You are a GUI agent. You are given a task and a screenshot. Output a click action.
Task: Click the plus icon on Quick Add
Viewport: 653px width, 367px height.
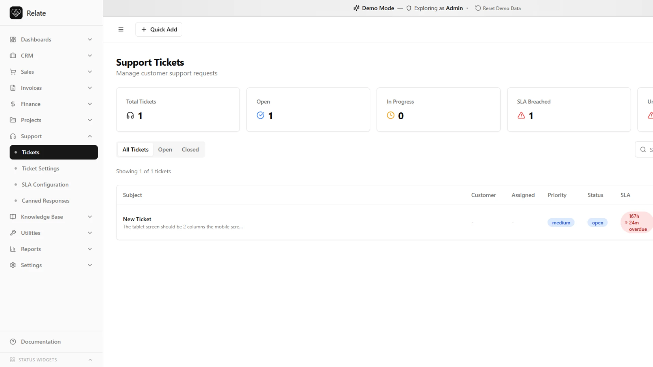pyautogui.click(x=144, y=30)
